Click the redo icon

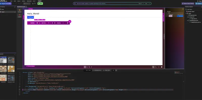pyautogui.click(x=21, y=4)
